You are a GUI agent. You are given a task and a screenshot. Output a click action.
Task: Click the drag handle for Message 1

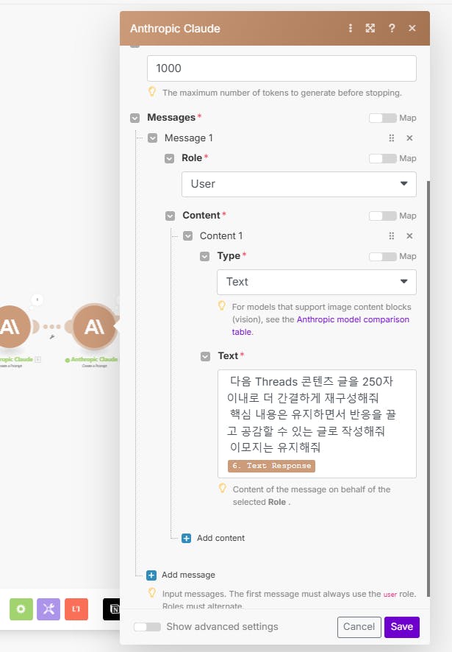(x=391, y=138)
